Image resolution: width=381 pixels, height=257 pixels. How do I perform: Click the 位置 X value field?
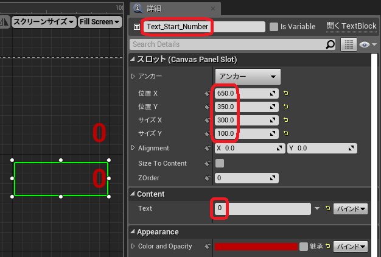point(246,93)
